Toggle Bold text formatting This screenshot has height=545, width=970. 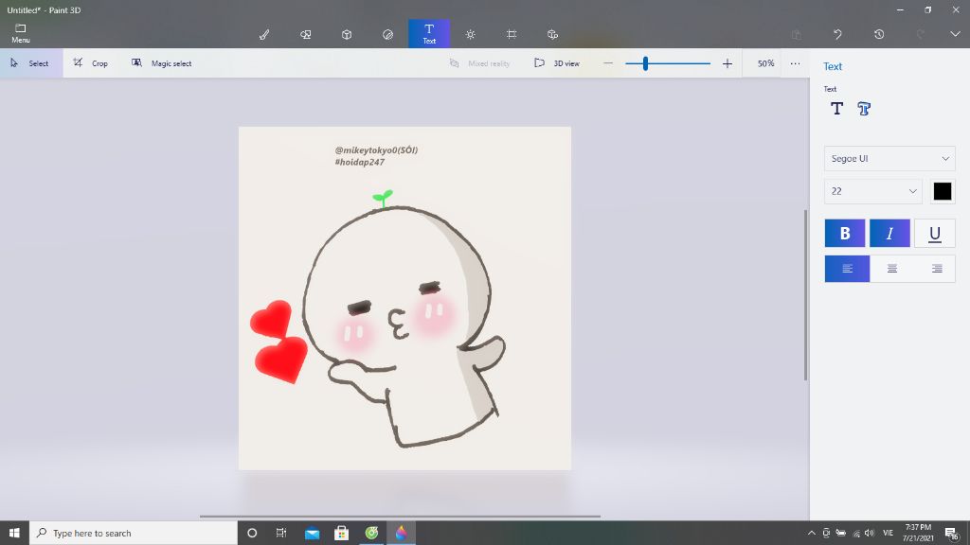coord(845,234)
